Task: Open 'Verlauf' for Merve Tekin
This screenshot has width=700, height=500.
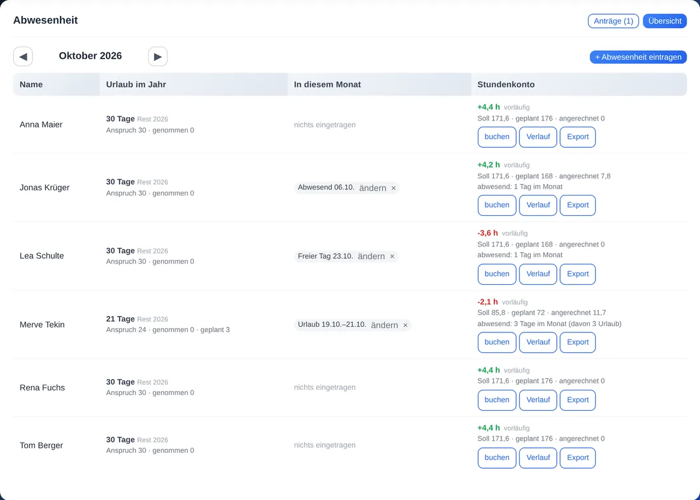Action: (538, 342)
